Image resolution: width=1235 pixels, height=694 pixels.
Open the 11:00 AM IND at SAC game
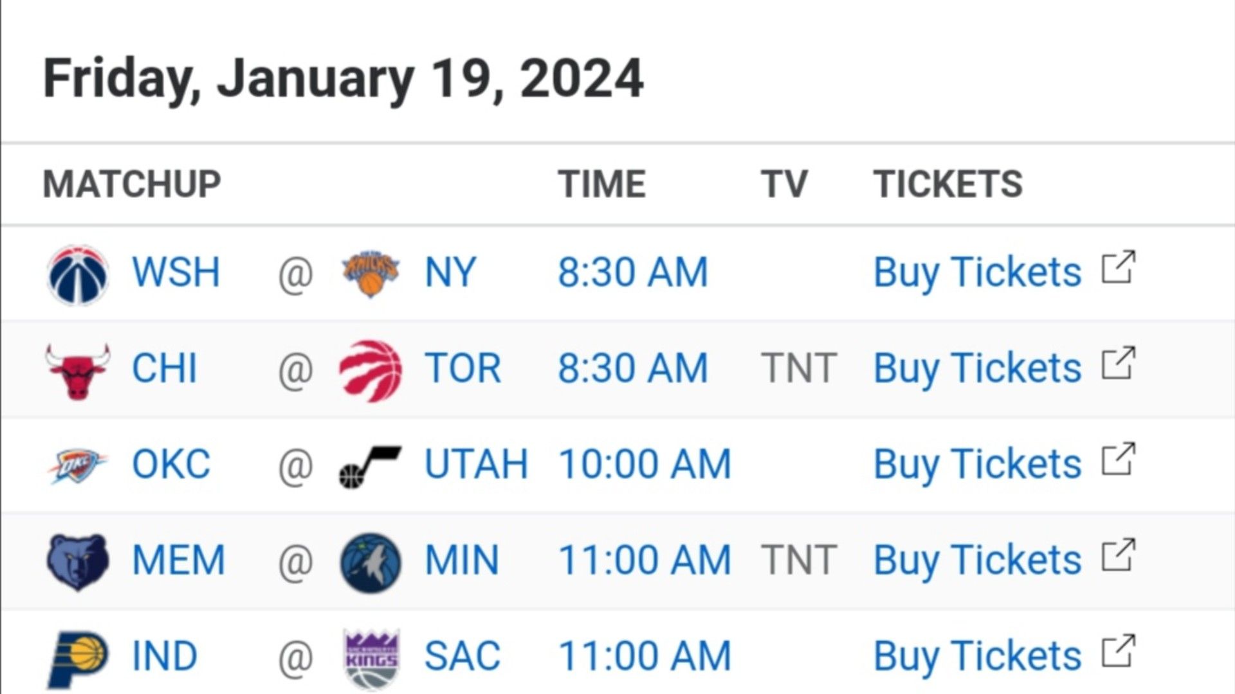point(645,656)
